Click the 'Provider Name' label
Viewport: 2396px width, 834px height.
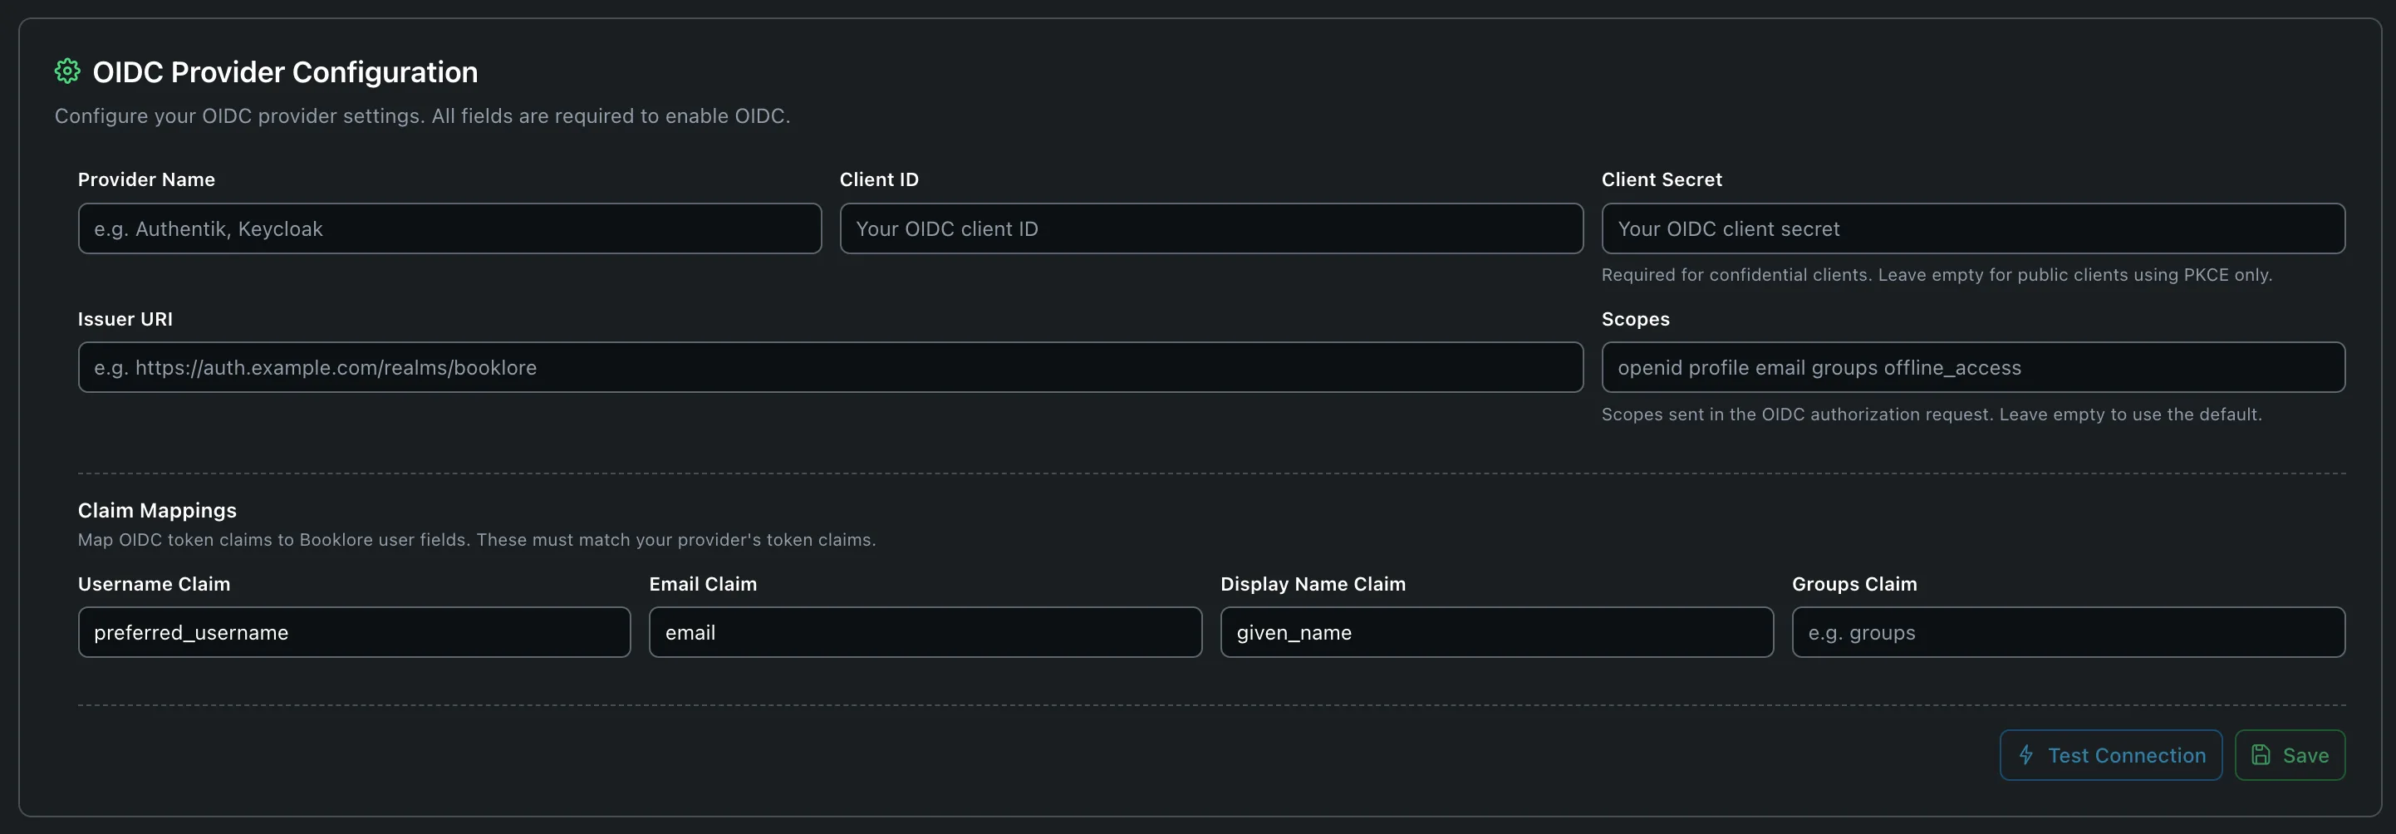146,179
